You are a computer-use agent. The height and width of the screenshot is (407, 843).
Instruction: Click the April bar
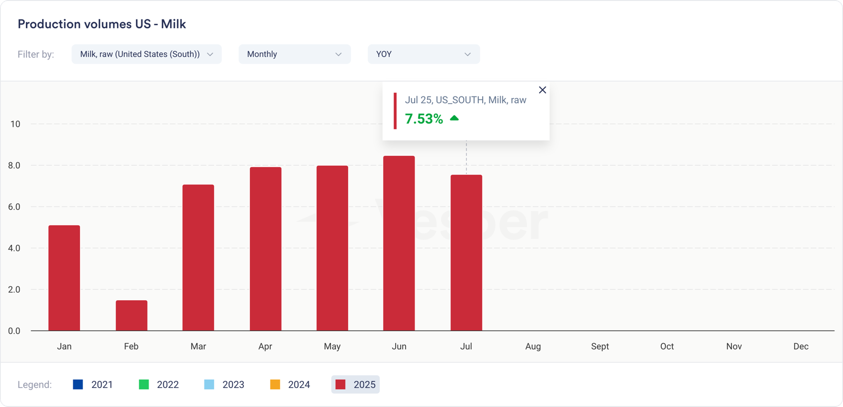click(x=266, y=249)
